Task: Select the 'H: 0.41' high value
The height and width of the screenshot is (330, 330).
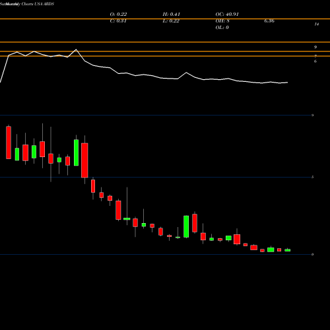Action: pyautogui.click(x=172, y=15)
